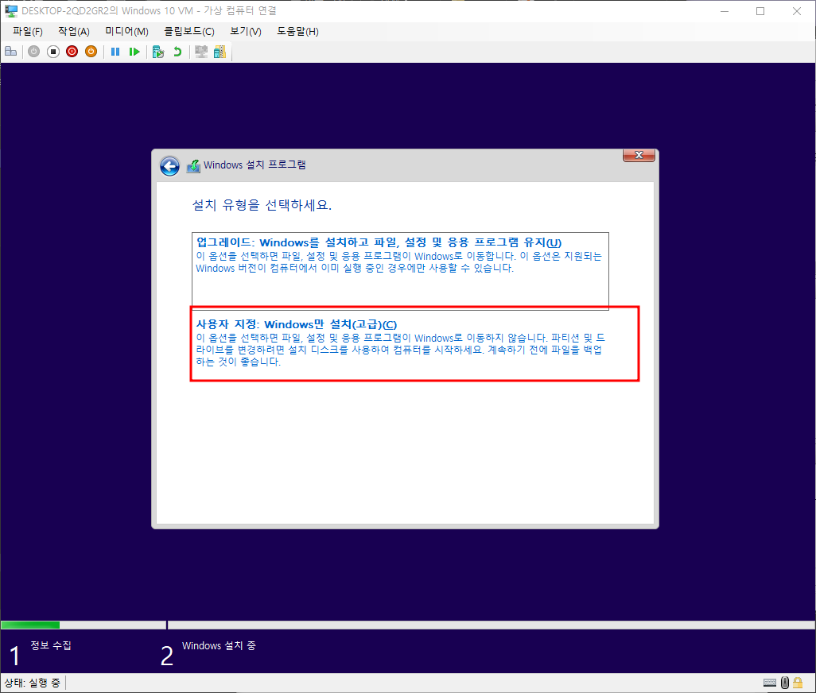
Task: Open the 클립보드(C) menu
Action: point(189,31)
